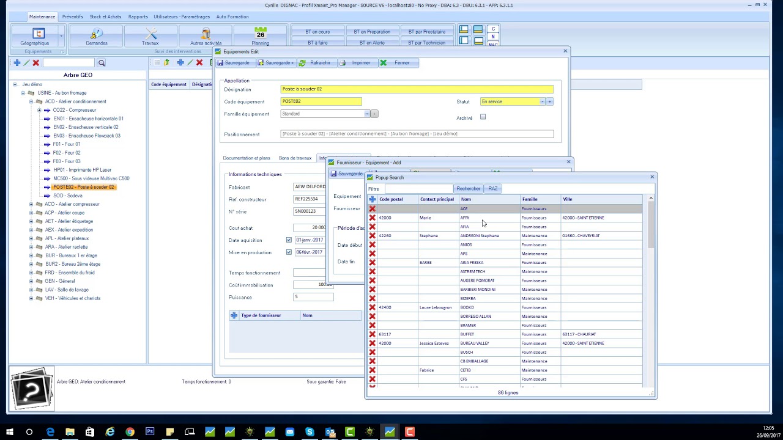Click the red X on the ANDREONI Stephane row
Image resolution: width=783 pixels, height=440 pixels.
pos(372,235)
